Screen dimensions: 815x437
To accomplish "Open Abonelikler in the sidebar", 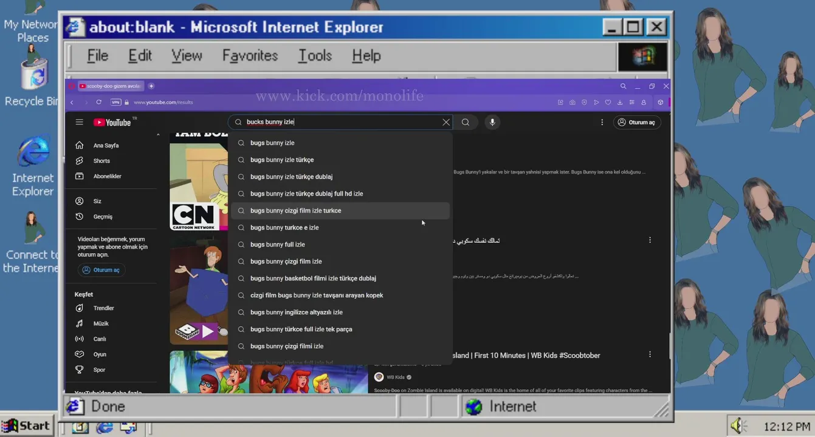I will (107, 176).
